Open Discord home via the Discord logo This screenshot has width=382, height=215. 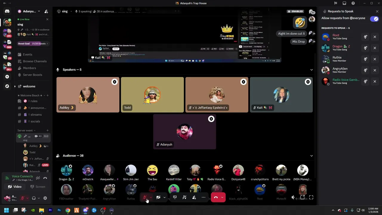point(7,11)
